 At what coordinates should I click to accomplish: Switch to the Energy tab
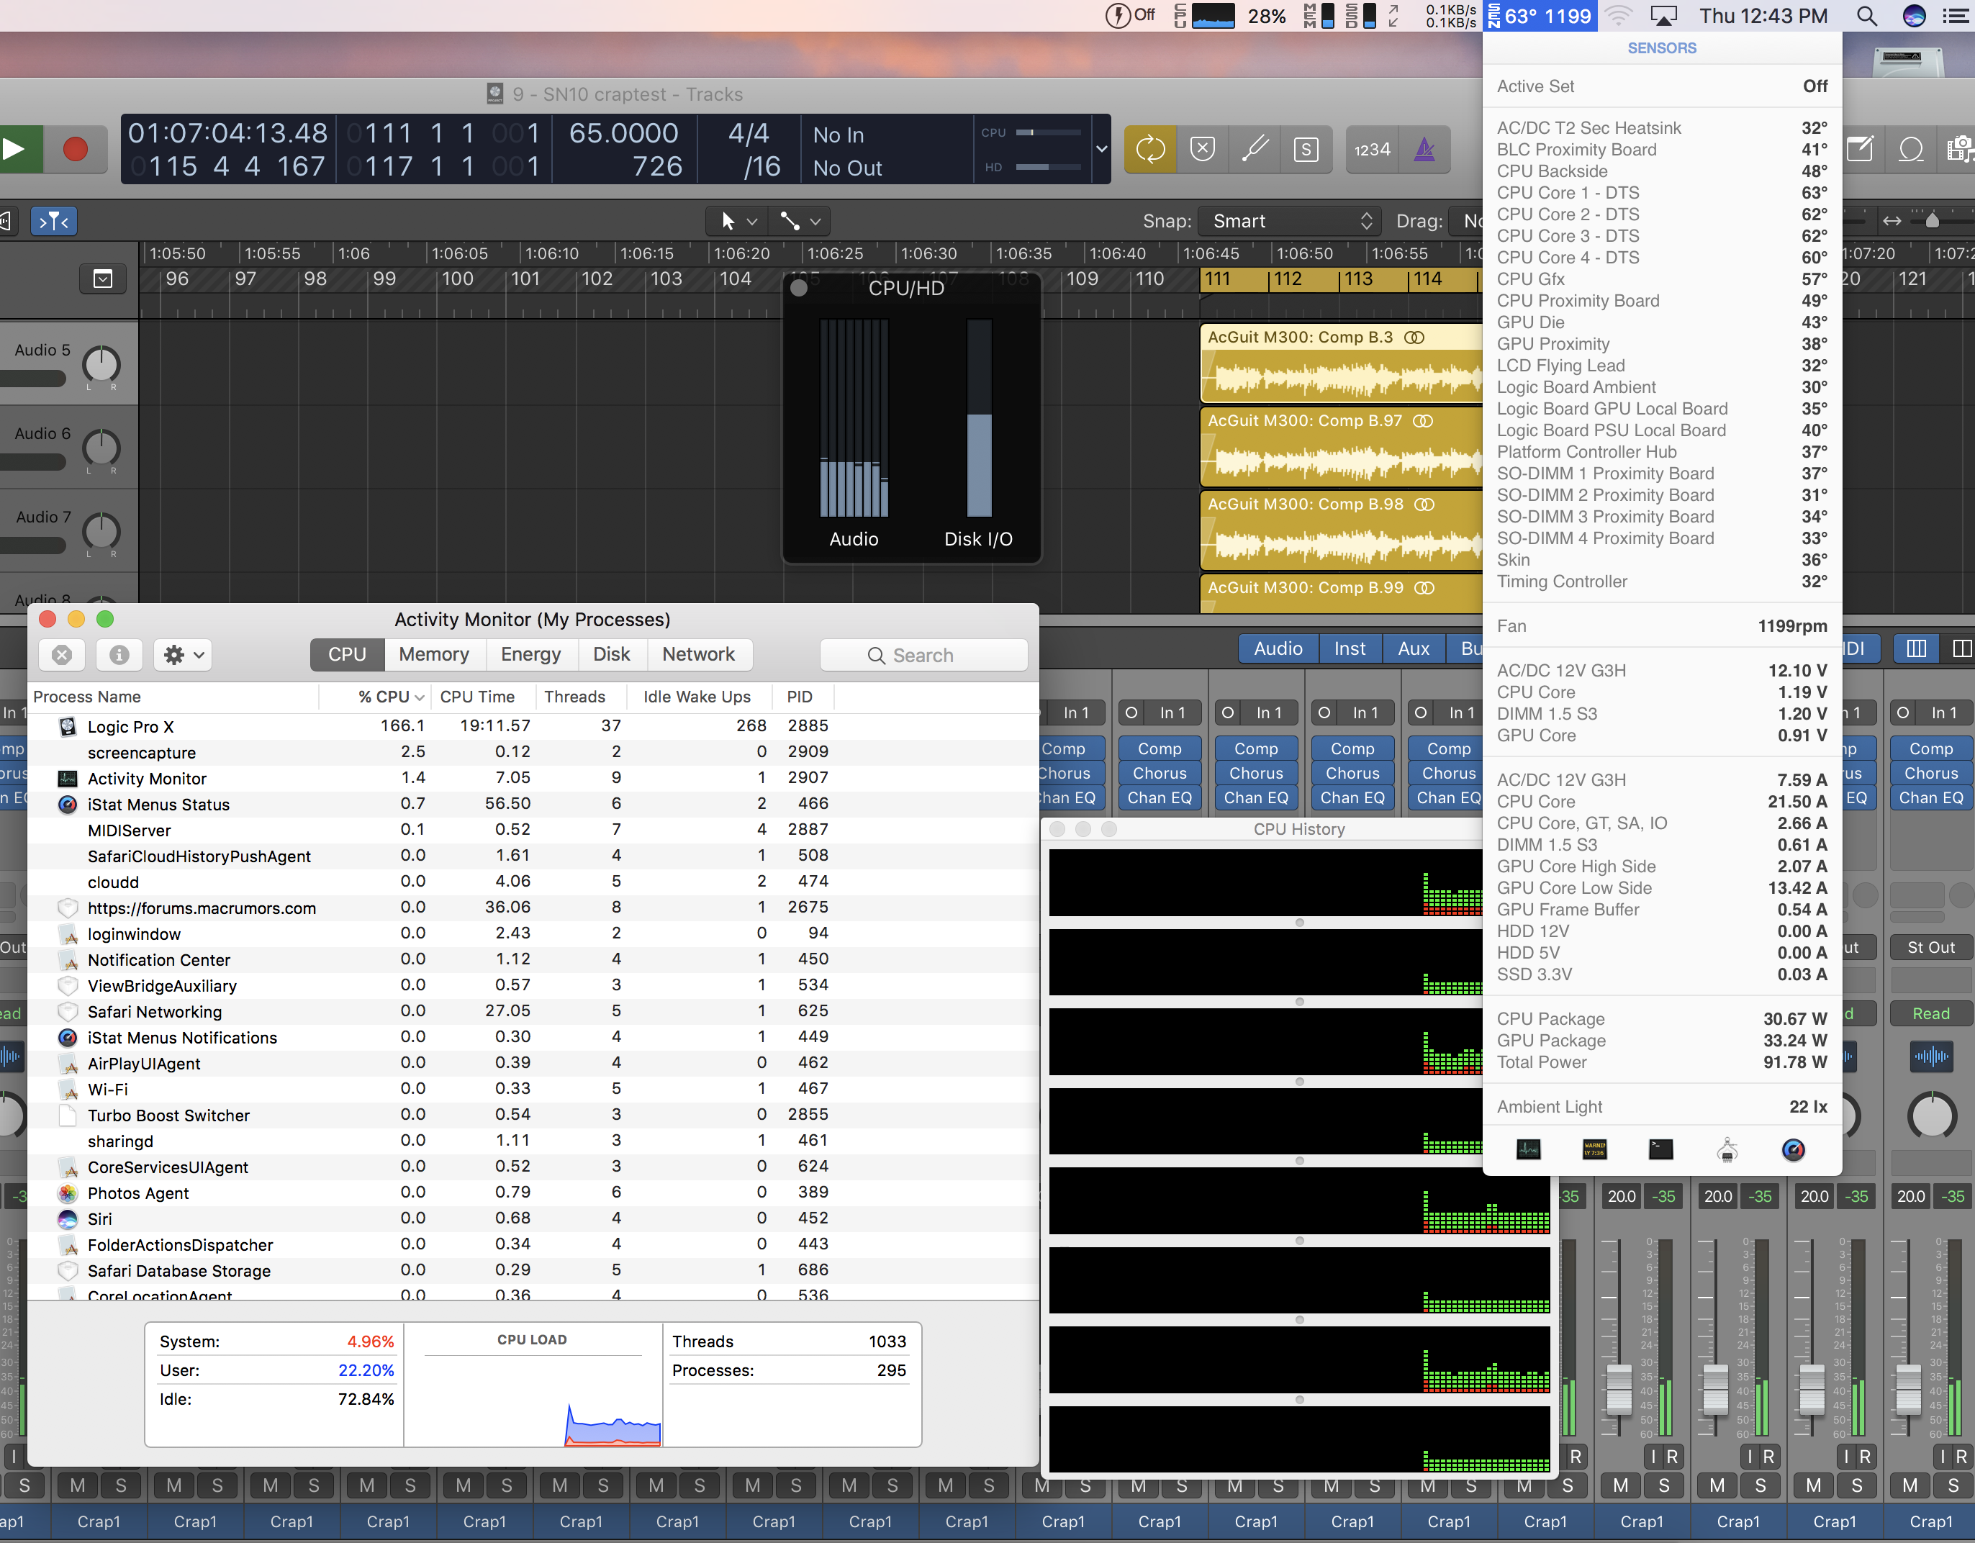point(530,654)
